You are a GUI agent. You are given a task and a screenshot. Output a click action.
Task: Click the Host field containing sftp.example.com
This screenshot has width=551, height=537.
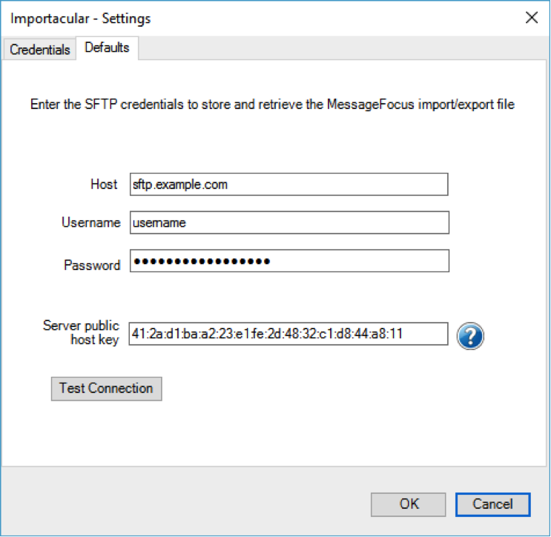click(x=289, y=184)
